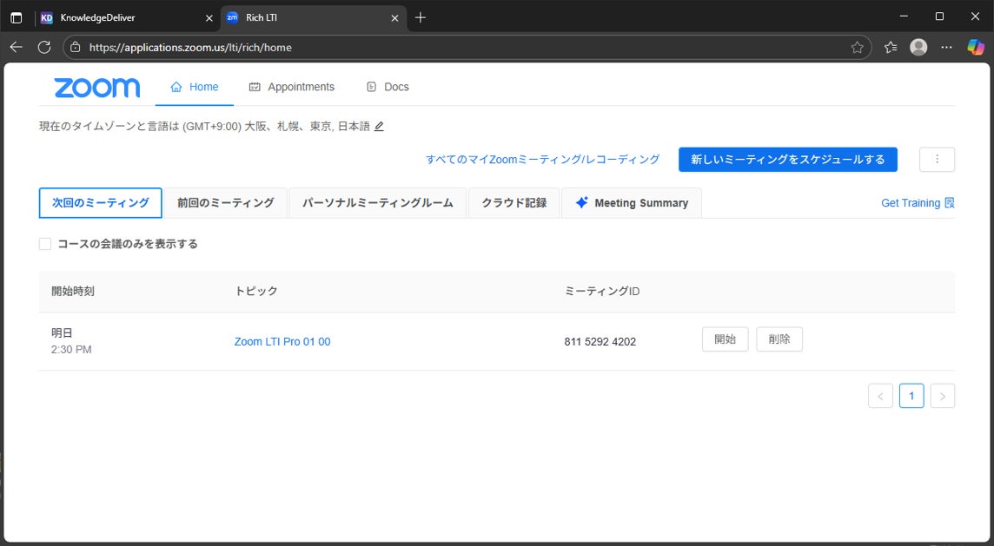Image resolution: width=994 pixels, height=546 pixels.
Task: Open a new browser tab
Action: (421, 17)
